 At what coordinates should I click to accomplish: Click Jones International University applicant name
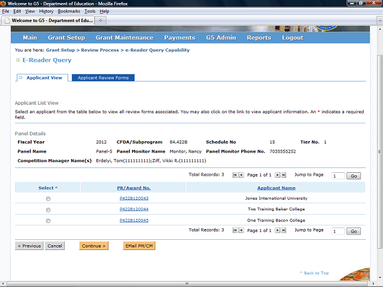click(x=276, y=198)
